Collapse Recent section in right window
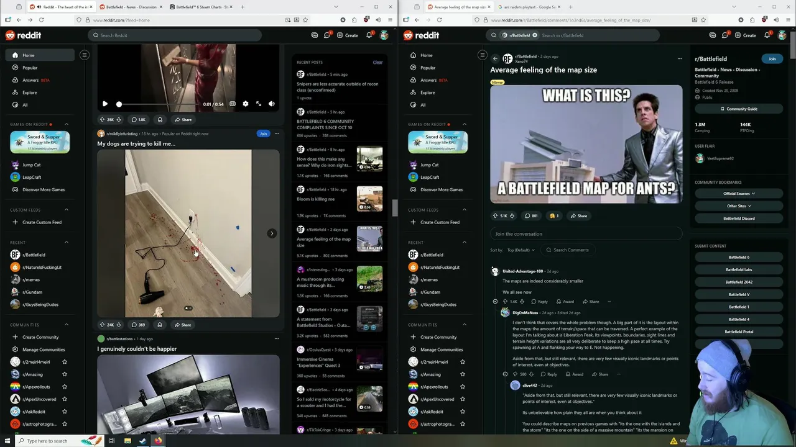Viewport: 796px width, 447px height. [465, 242]
